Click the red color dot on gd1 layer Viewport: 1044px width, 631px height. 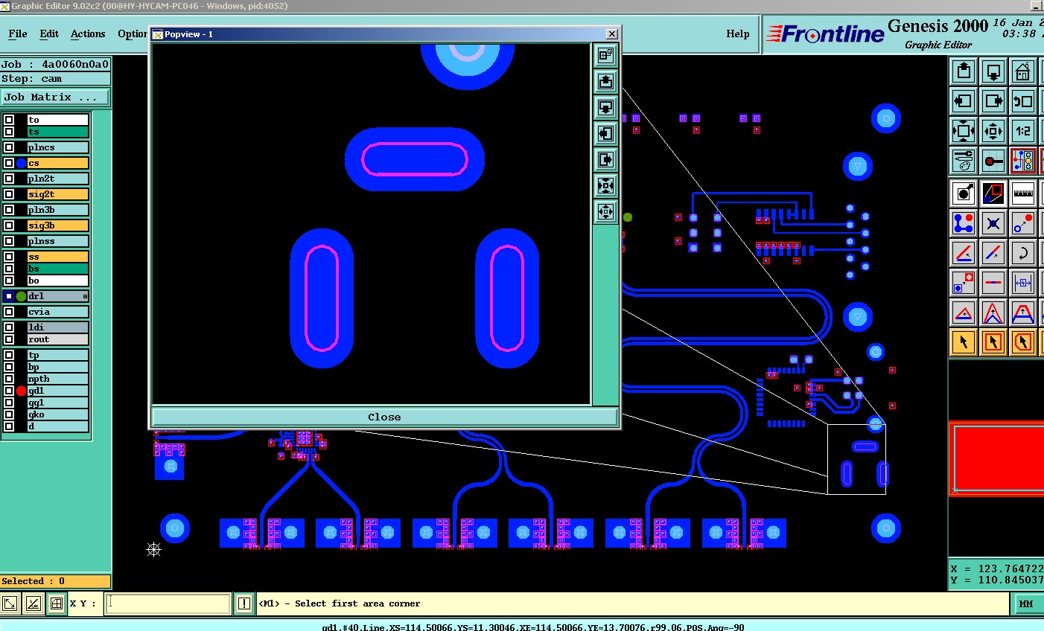[x=21, y=391]
